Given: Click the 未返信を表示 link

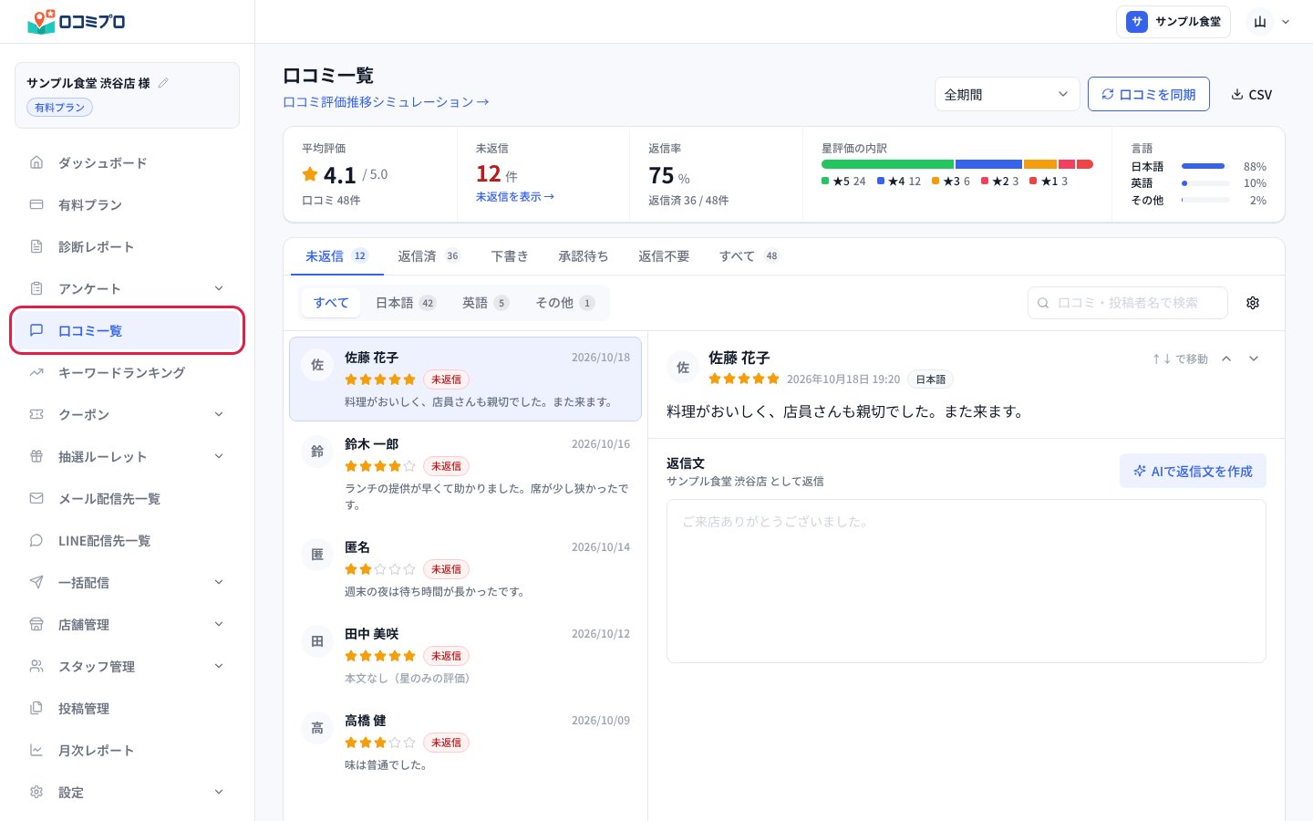Looking at the screenshot, I should click(515, 197).
